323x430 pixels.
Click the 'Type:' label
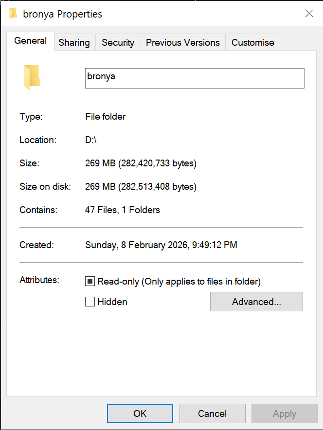click(x=31, y=117)
